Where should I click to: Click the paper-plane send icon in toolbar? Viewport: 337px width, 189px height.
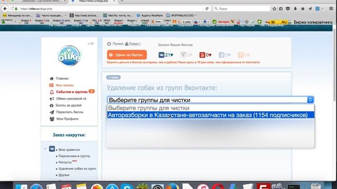click(x=310, y=8)
